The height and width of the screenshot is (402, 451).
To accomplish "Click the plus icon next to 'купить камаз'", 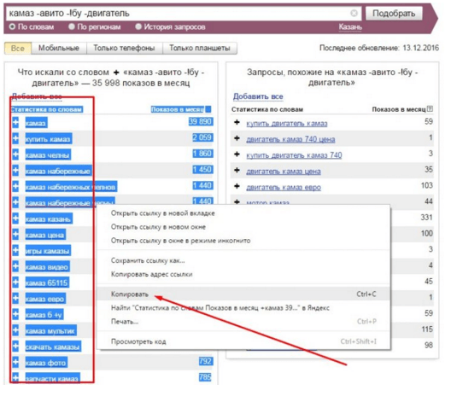I will 15,139.
